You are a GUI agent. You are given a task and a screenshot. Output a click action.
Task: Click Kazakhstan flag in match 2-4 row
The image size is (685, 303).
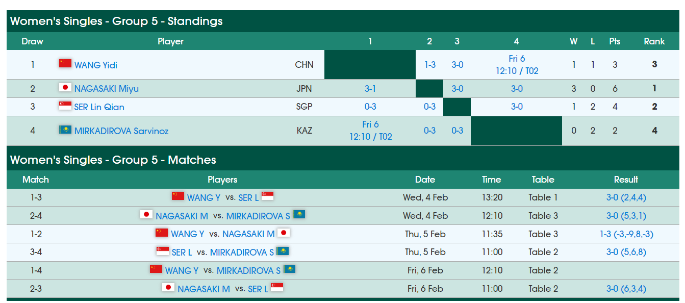click(x=299, y=214)
